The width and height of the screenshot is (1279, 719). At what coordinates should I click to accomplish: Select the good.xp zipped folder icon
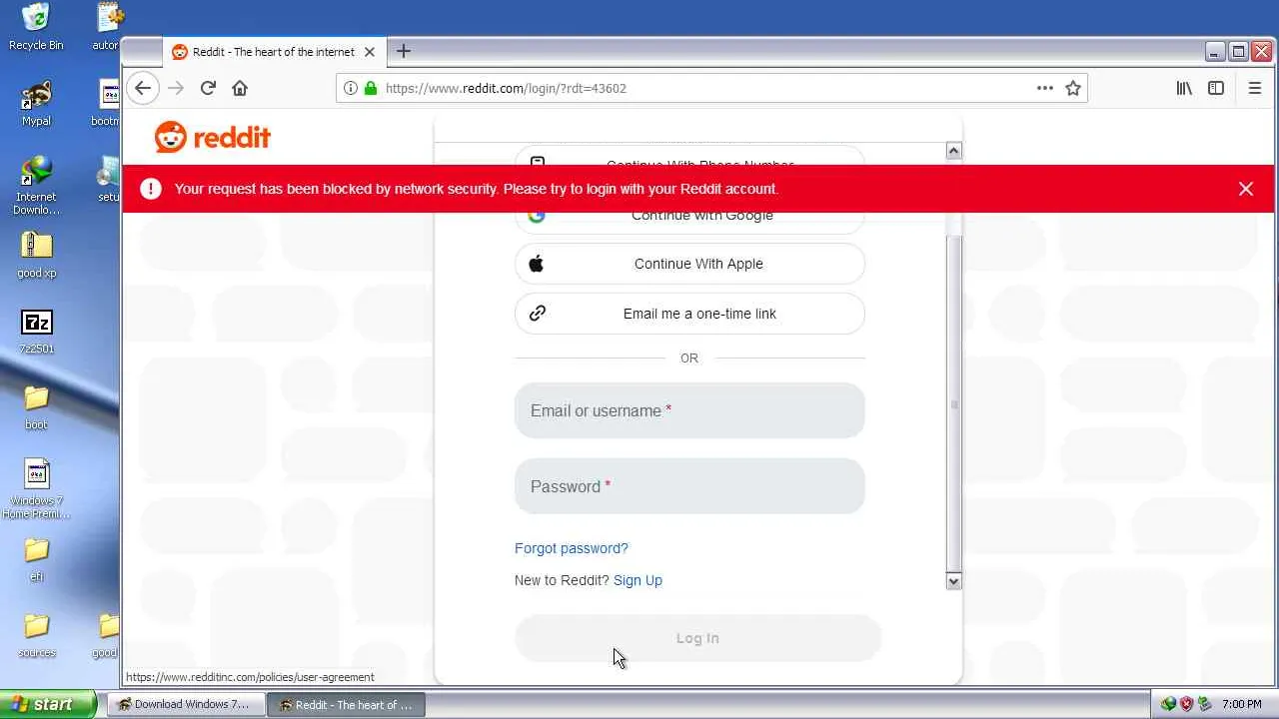[x=36, y=256]
